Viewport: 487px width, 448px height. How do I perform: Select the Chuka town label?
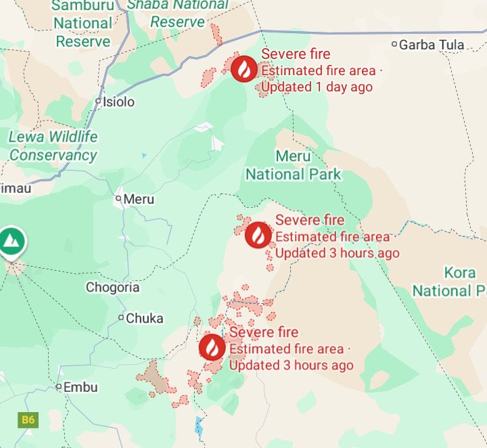click(x=145, y=319)
